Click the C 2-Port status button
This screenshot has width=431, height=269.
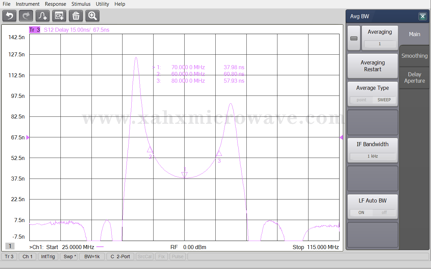pos(120,257)
